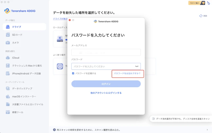Click the scan history clock icon
The height and width of the screenshot is (133, 212).
pyautogui.click(x=54, y=130)
